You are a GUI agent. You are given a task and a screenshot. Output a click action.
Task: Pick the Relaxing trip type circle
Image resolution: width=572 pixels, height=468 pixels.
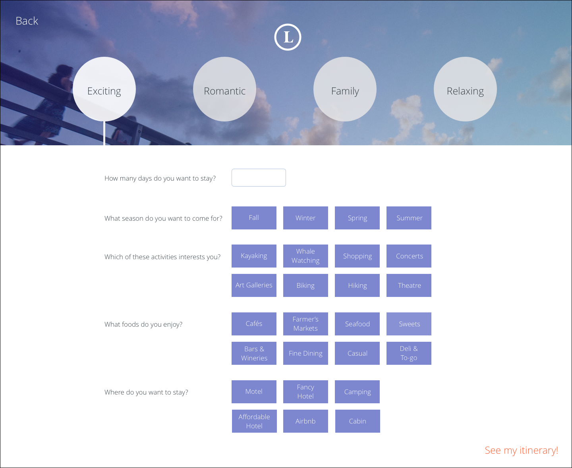(x=465, y=89)
